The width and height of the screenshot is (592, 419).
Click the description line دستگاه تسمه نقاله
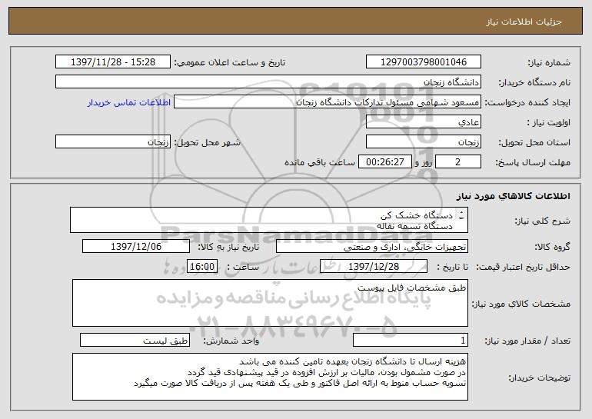pyautogui.click(x=415, y=227)
